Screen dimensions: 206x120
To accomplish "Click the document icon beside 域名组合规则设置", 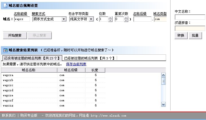I will click(5, 6).
